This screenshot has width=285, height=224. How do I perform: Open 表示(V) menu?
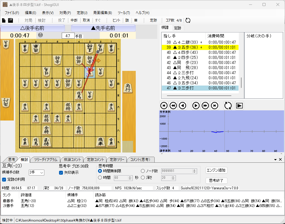[48, 13]
